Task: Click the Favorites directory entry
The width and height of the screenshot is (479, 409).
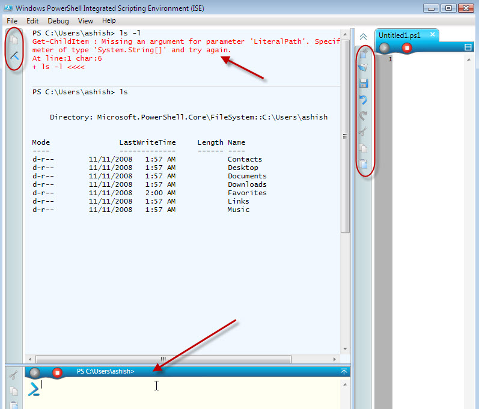Action: coord(247,193)
